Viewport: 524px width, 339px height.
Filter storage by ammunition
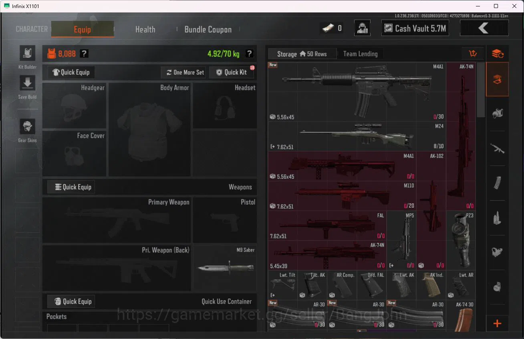pos(497,218)
